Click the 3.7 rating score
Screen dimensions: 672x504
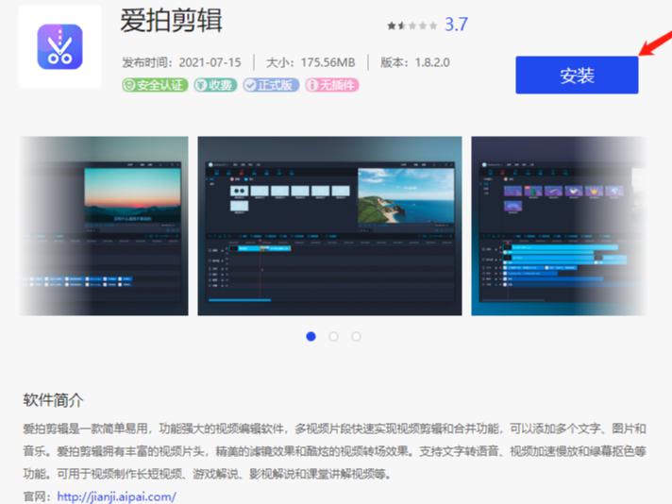point(456,25)
